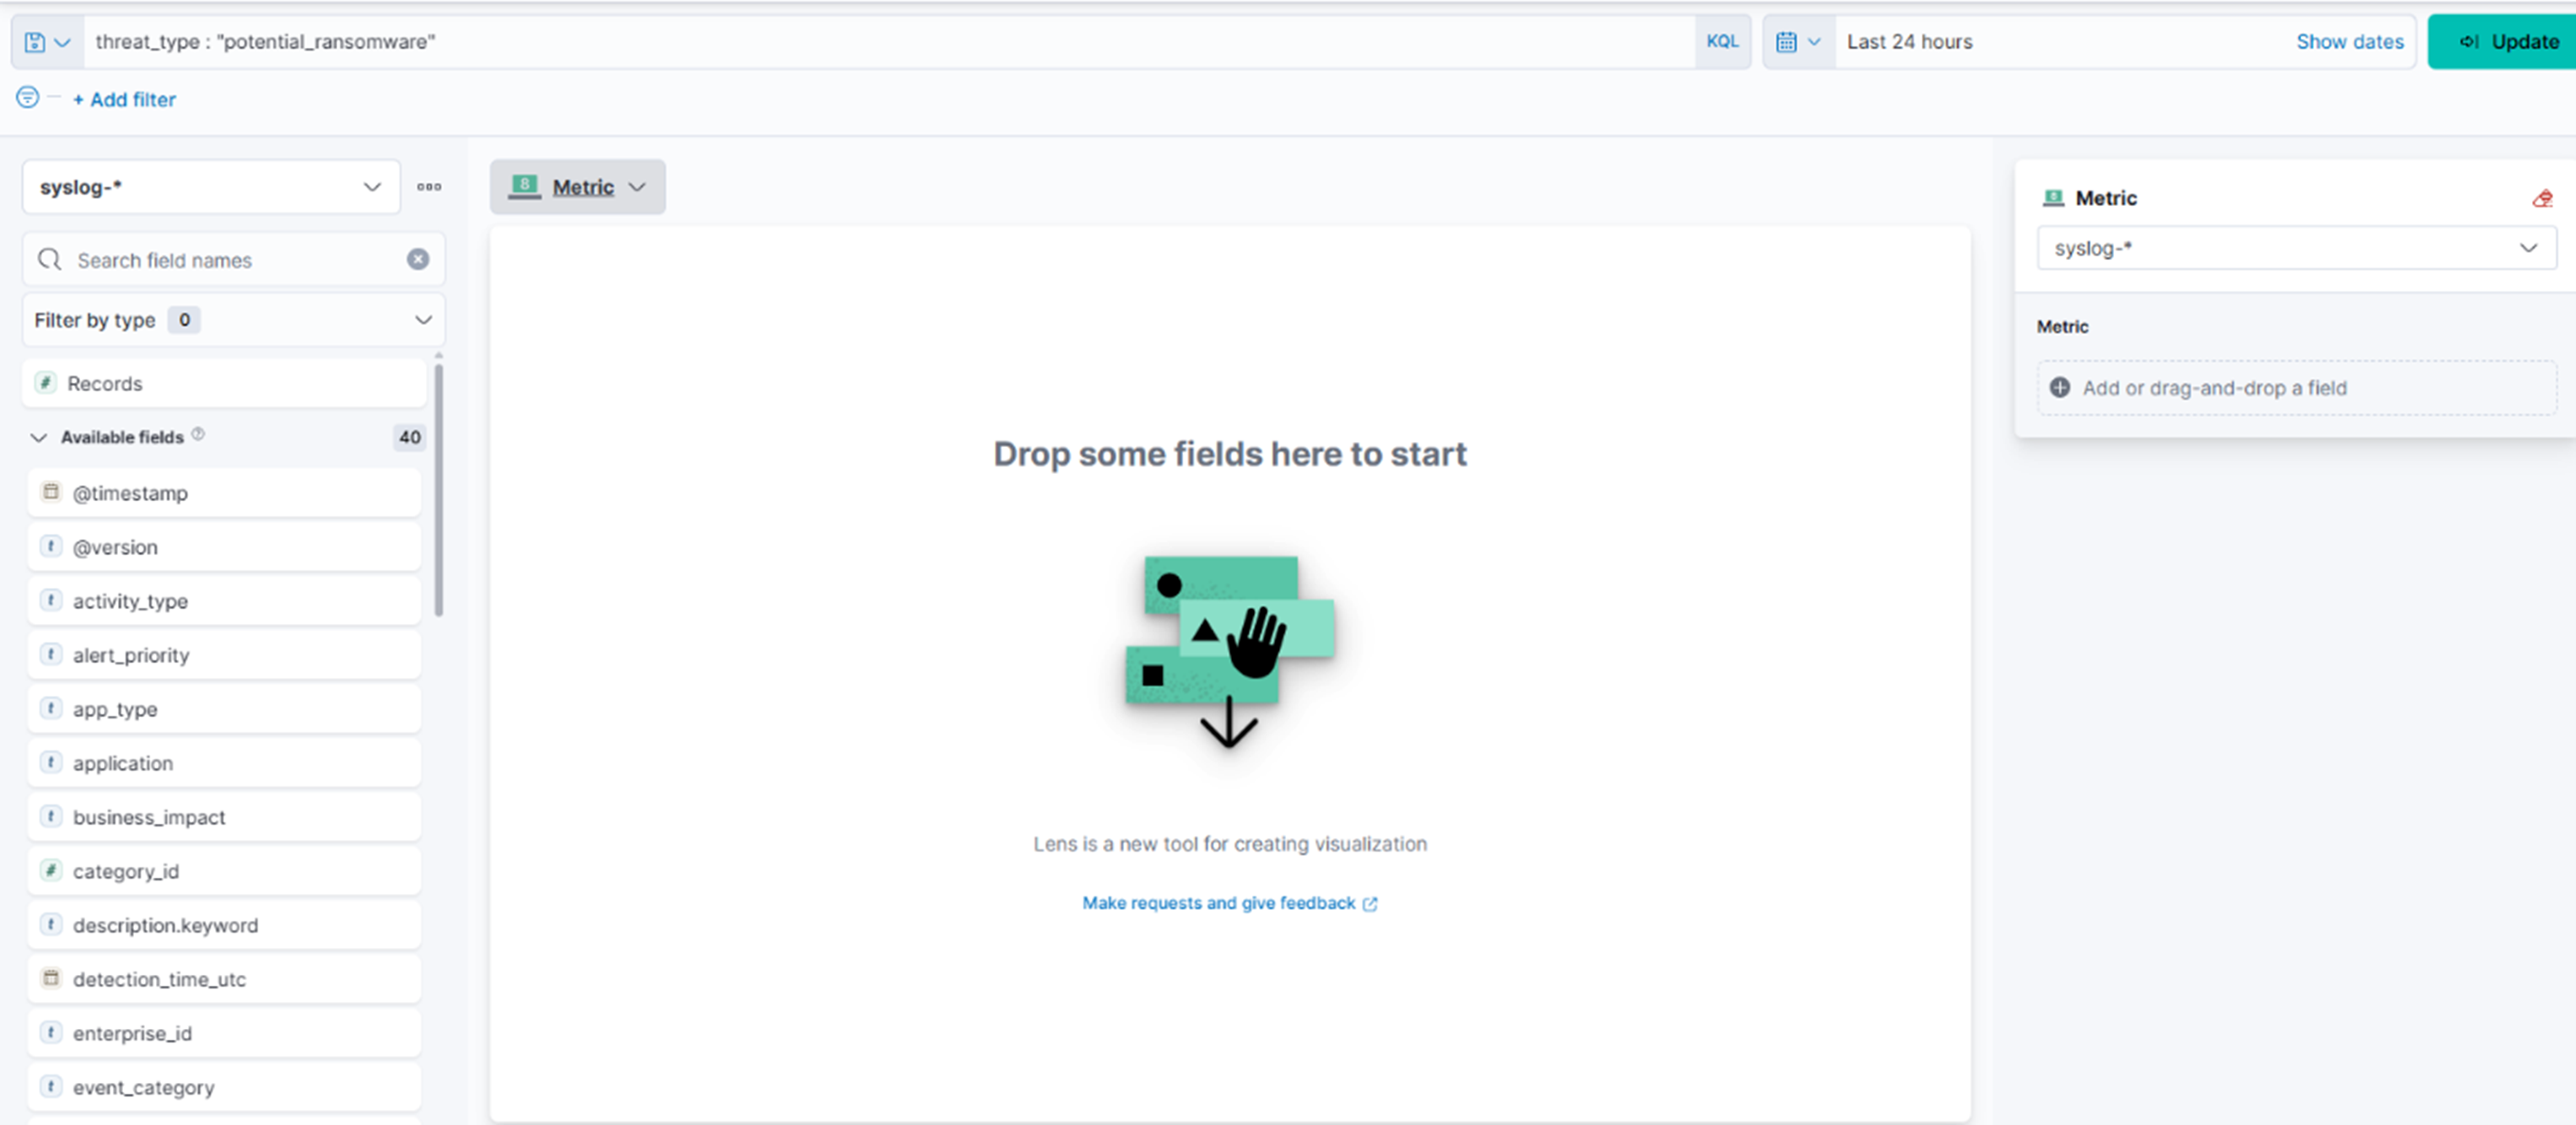
Task: Open the saved query menu icon
Action: (47, 42)
